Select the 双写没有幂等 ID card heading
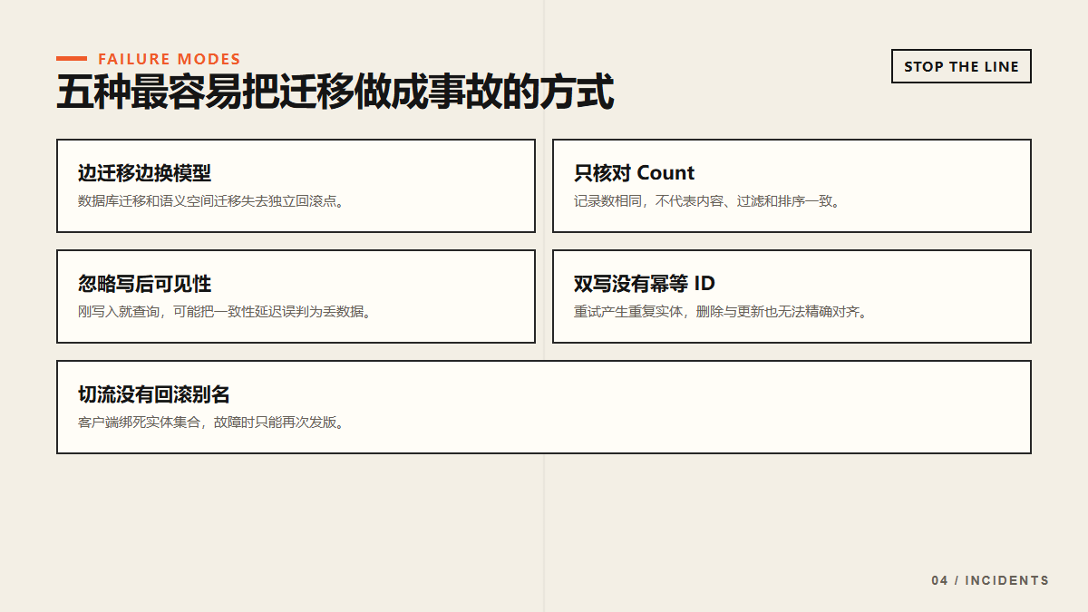Image resolution: width=1088 pixels, height=612 pixels. (x=645, y=284)
